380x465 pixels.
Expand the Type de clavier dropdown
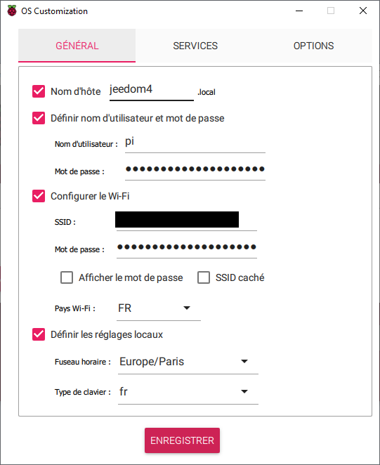click(188, 392)
